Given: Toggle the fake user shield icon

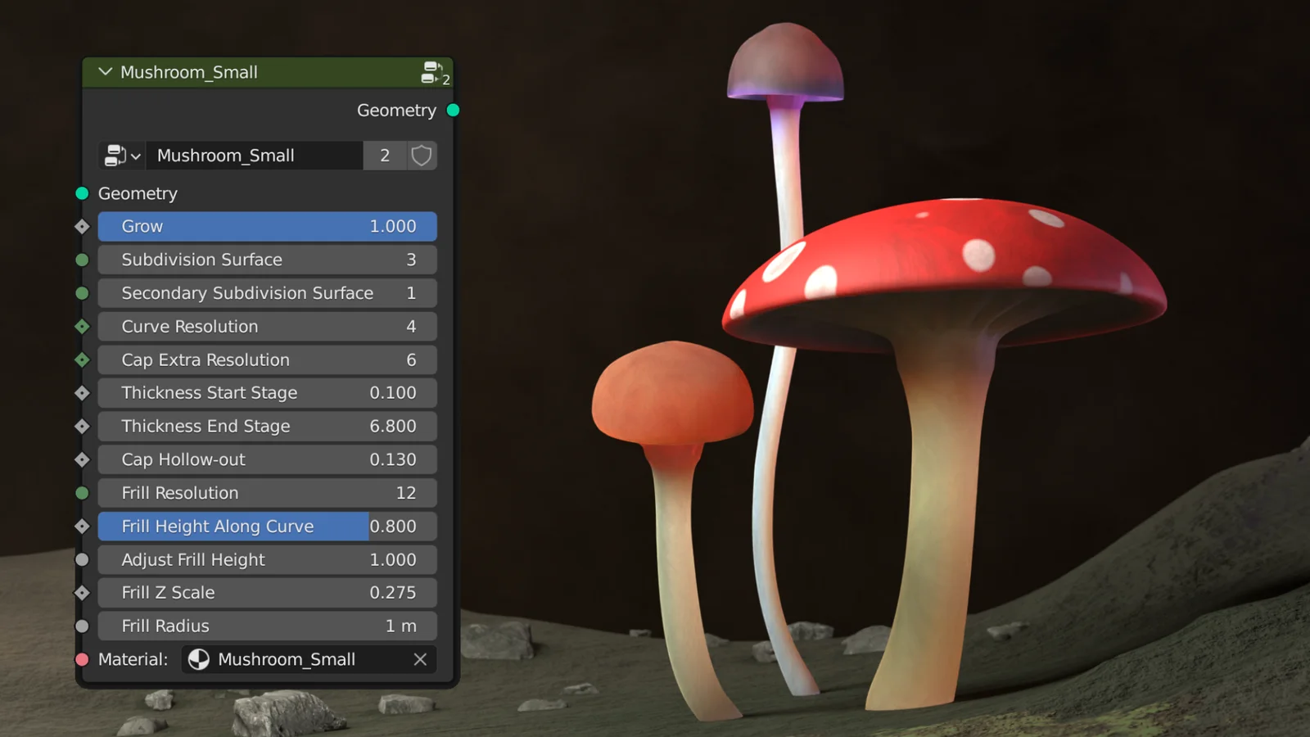Looking at the screenshot, I should [x=421, y=156].
